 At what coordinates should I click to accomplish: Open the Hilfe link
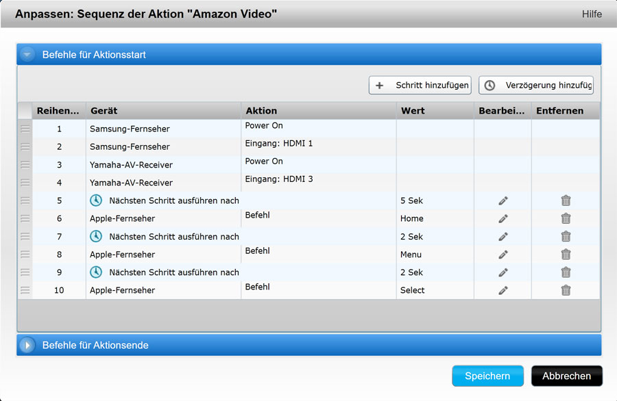[x=592, y=14]
